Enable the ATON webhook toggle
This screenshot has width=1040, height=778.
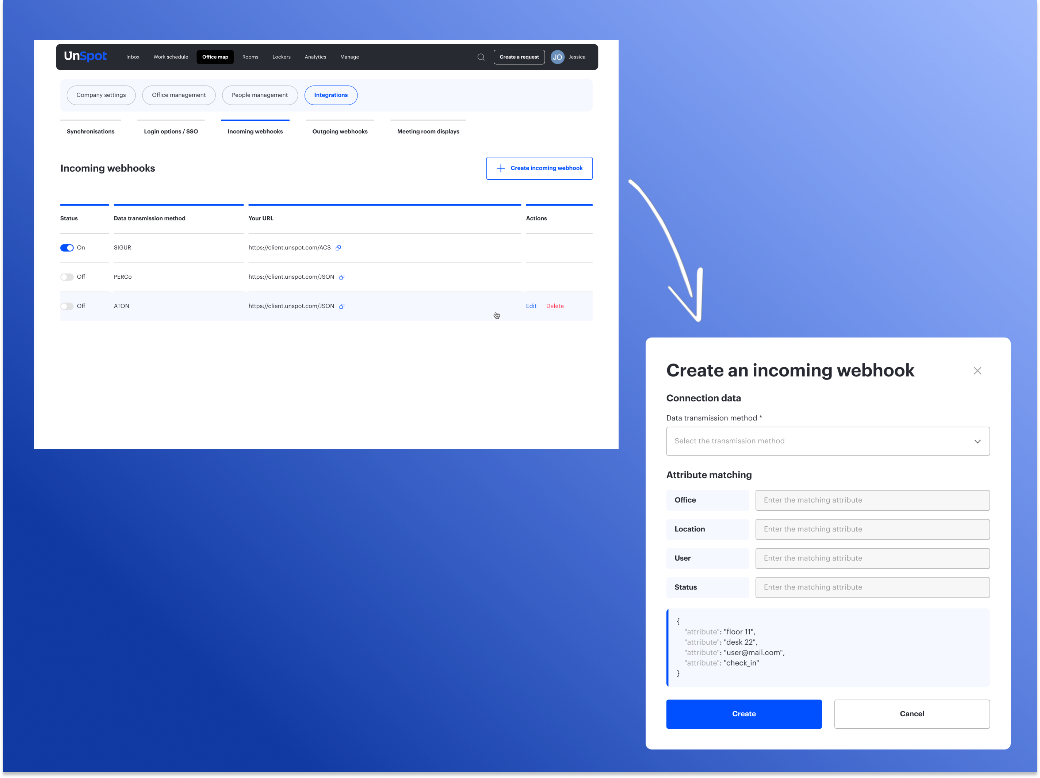click(67, 306)
